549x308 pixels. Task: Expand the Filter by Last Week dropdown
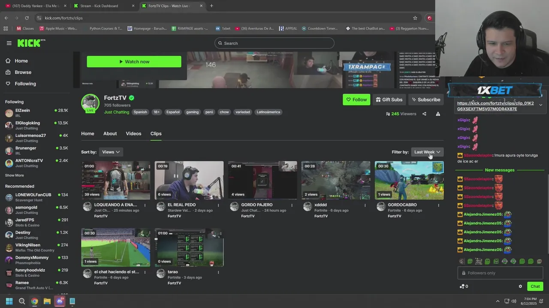[427, 152]
